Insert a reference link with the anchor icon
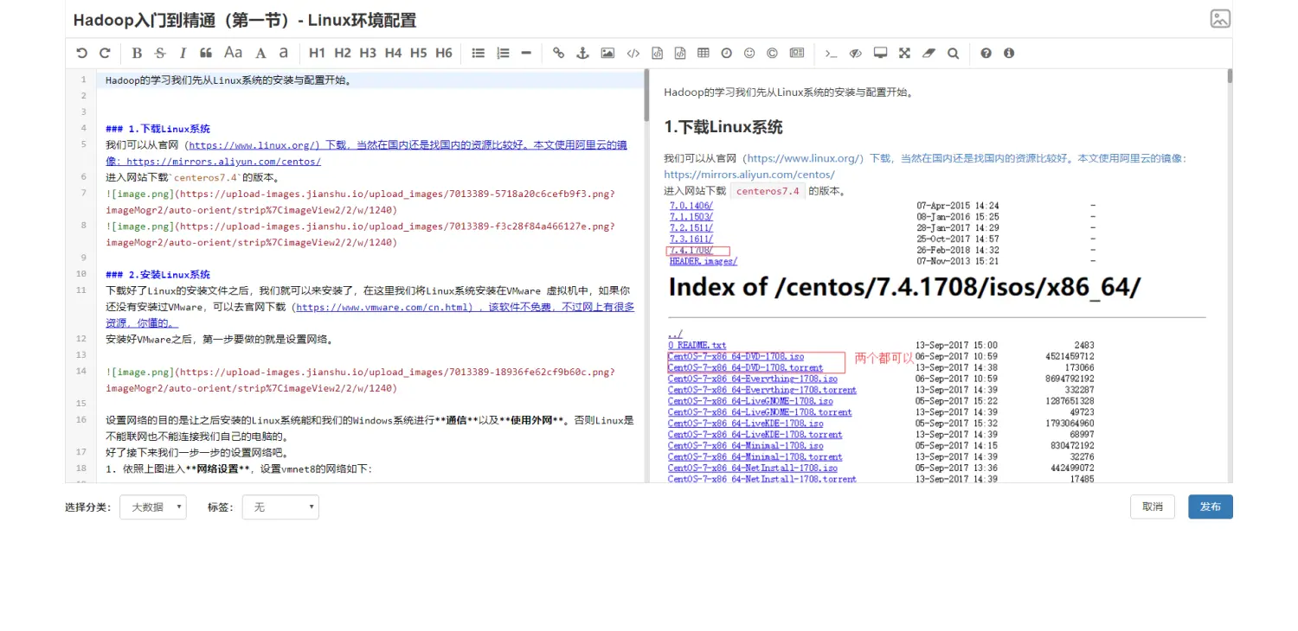Screen dimensions: 1298x631 point(582,53)
